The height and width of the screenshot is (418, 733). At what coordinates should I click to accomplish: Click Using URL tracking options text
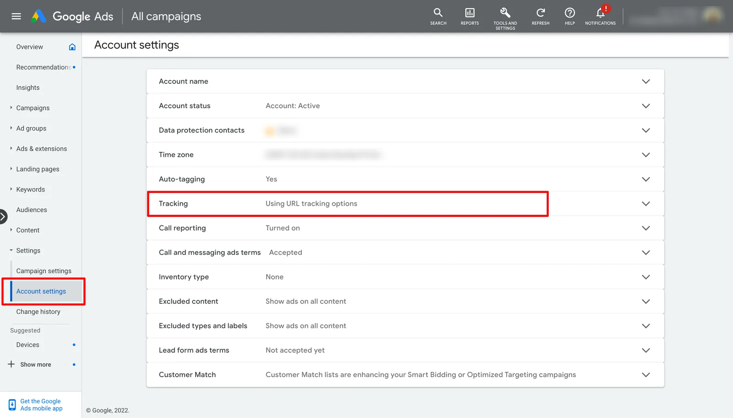click(x=312, y=203)
